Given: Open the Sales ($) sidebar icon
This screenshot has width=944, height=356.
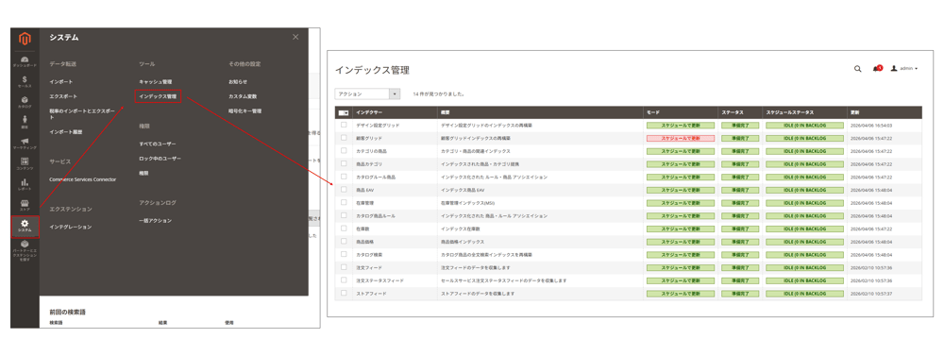Looking at the screenshot, I should (x=25, y=82).
